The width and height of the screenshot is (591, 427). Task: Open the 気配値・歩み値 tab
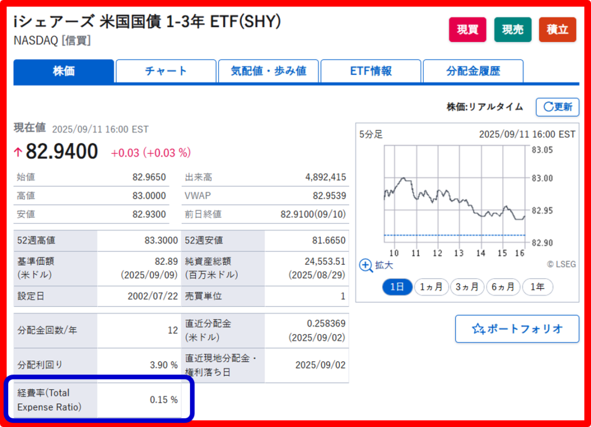pyautogui.click(x=268, y=71)
